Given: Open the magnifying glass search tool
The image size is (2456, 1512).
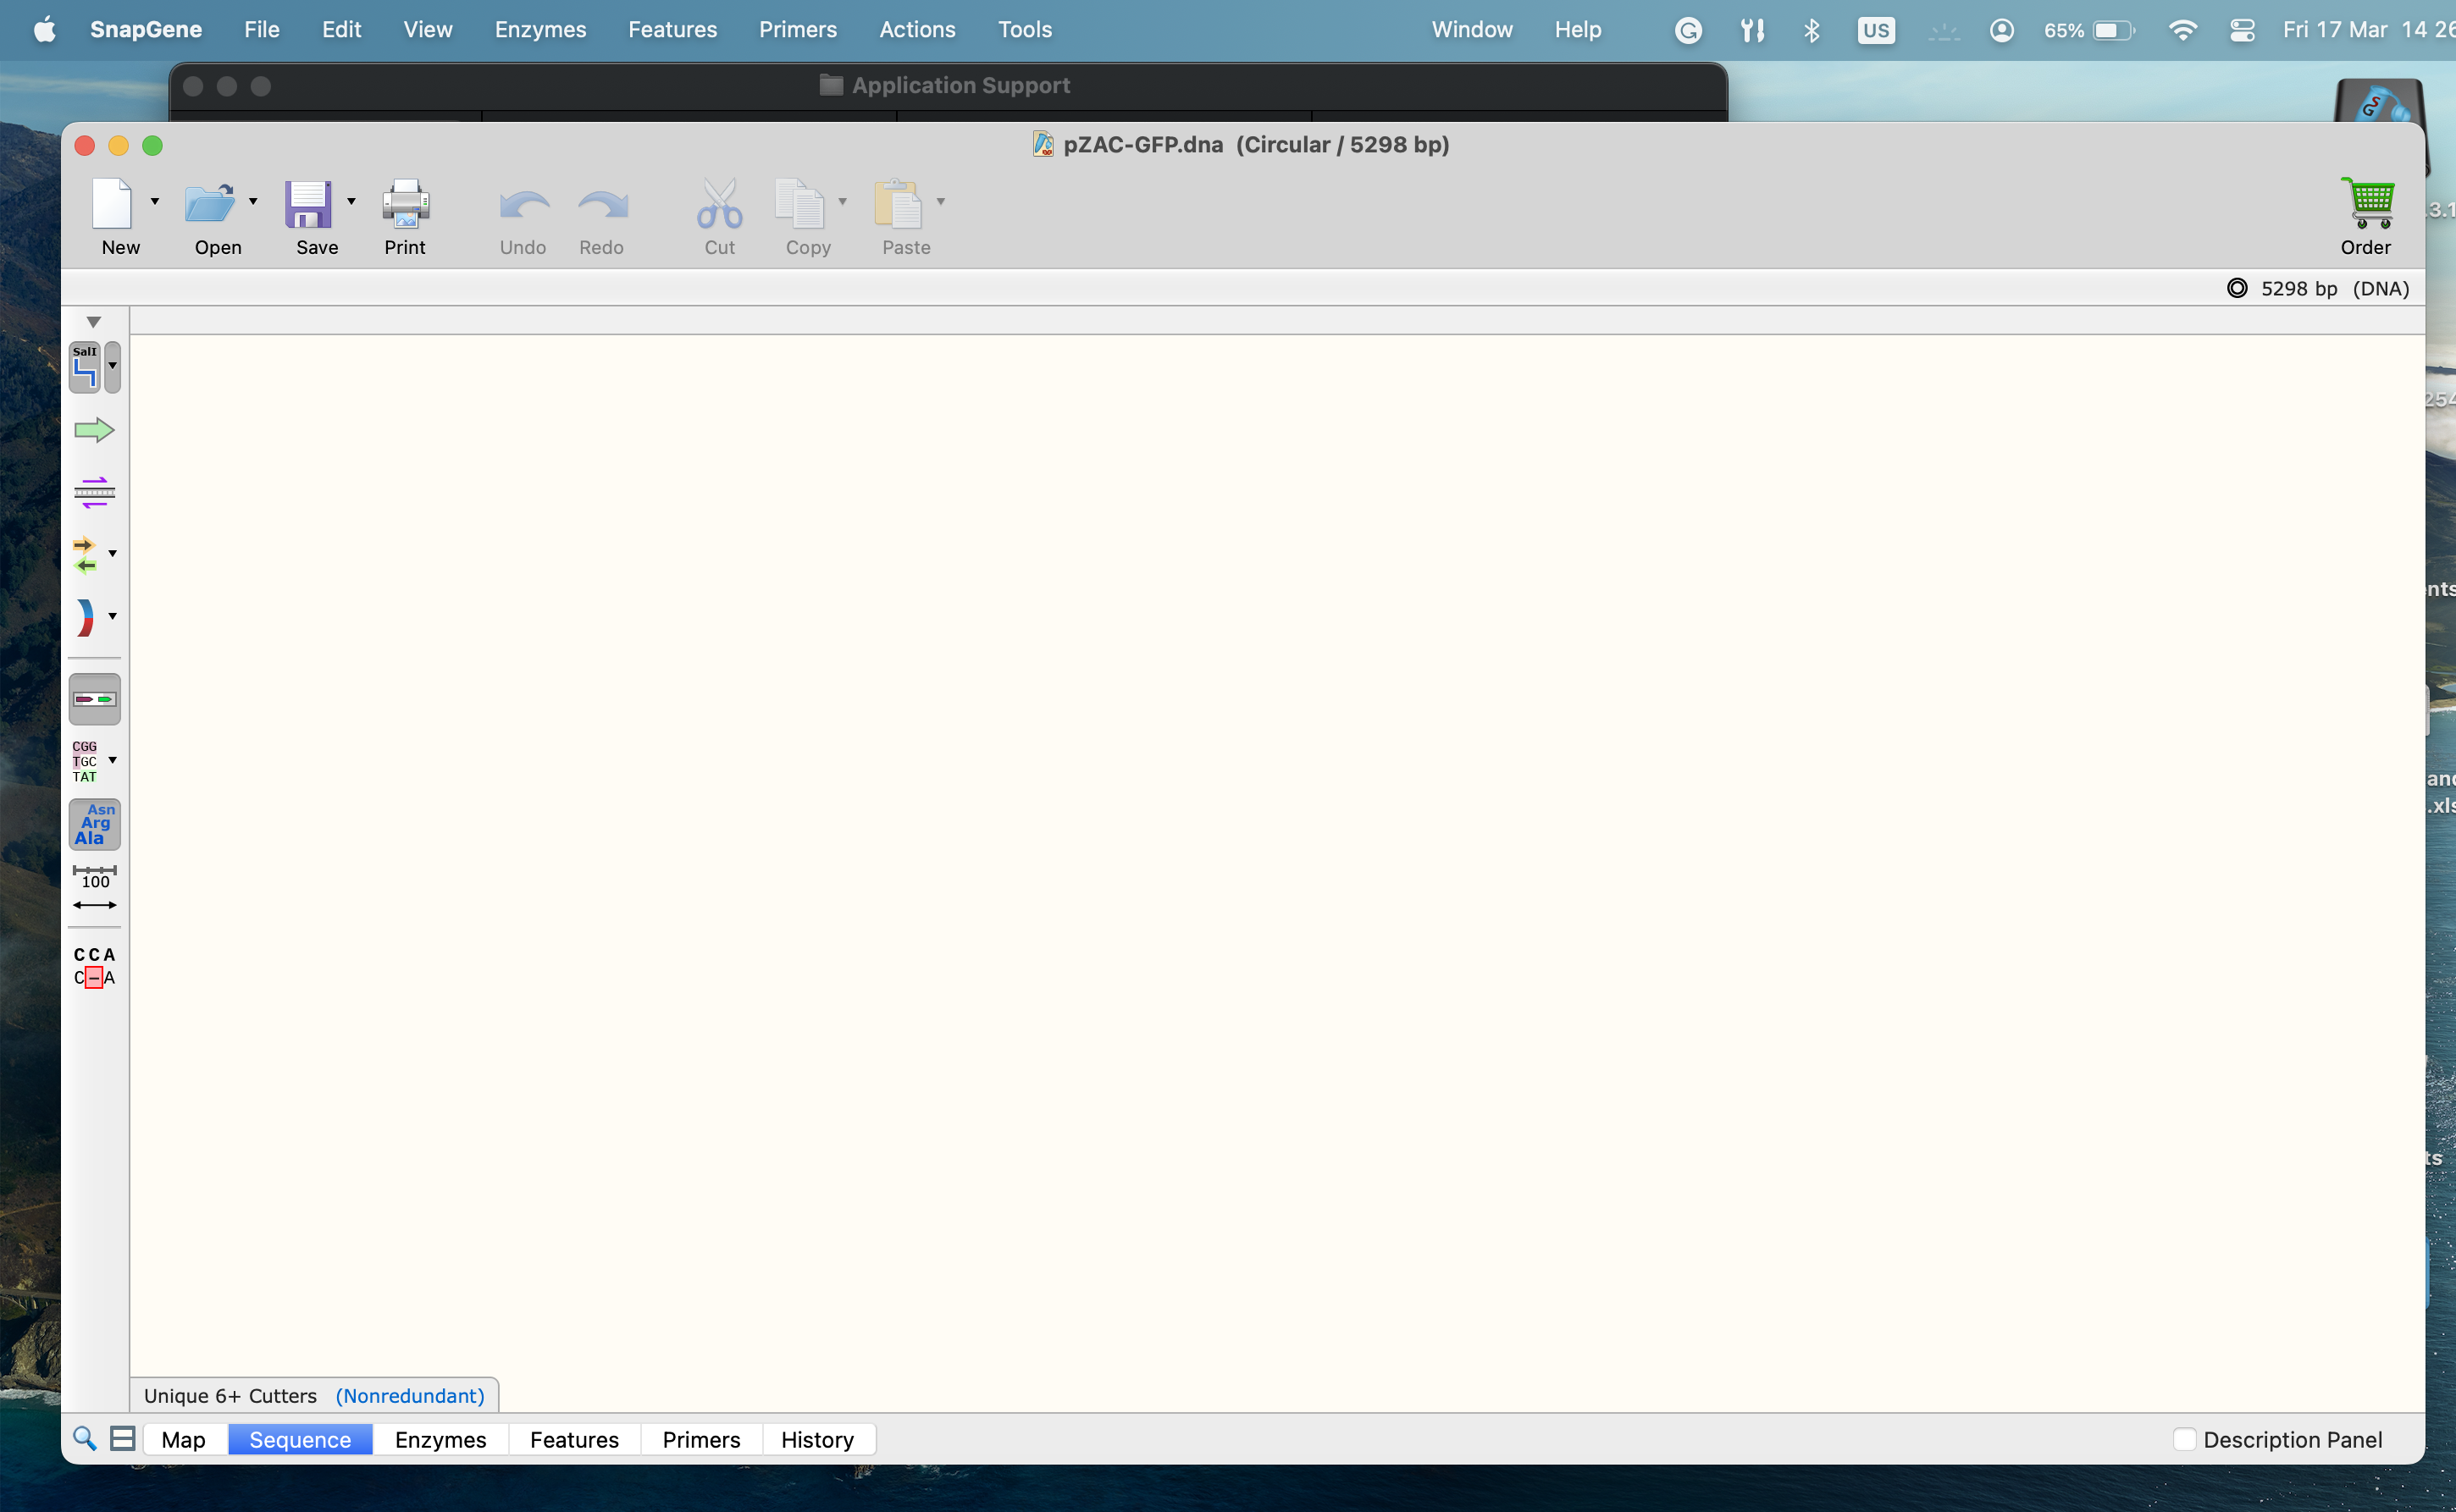Looking at the screenshot, I should 85,1438.
